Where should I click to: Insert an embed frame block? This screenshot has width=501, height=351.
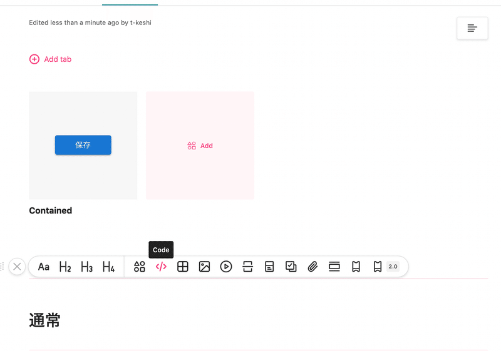pos(334,267)
